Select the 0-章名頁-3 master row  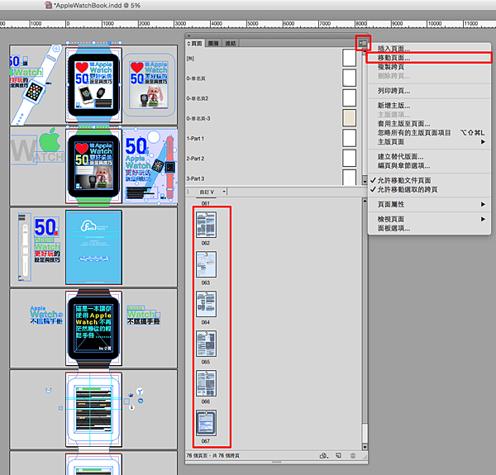[x=274, y=118]
